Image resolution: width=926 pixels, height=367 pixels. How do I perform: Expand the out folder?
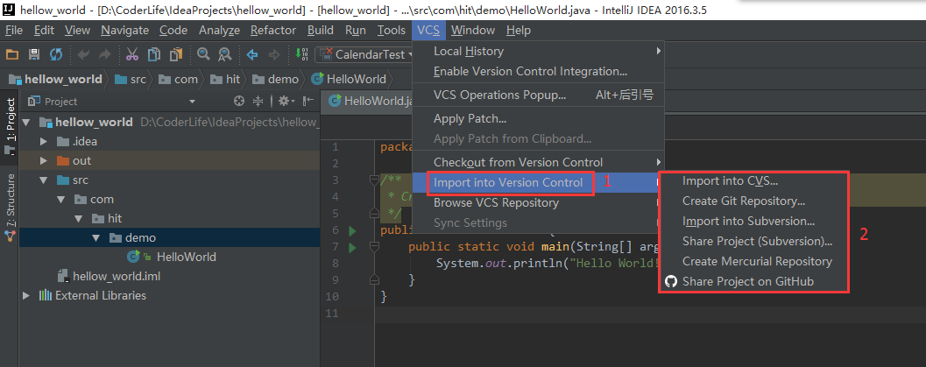(x=44, y=160)
